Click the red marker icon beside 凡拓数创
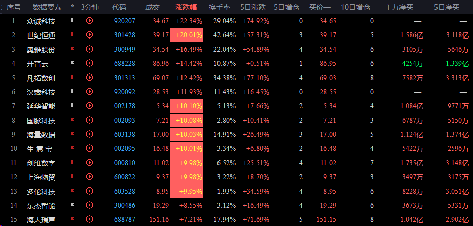This screenshot has width=473, height=226. pyautogui.click(x=72, y=77)
